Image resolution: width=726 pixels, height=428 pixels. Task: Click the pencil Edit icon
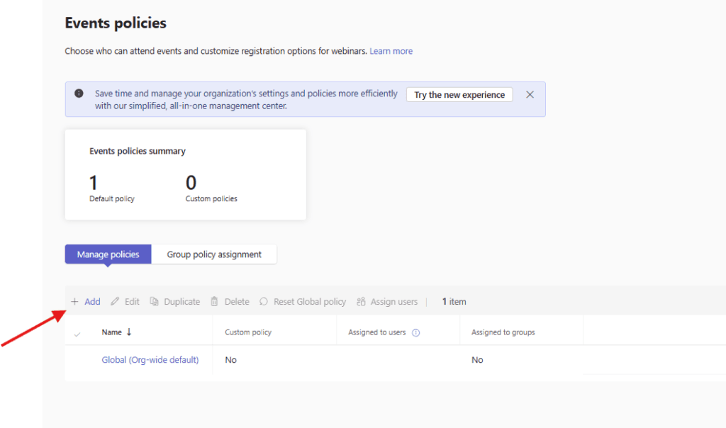coord(115,302)
